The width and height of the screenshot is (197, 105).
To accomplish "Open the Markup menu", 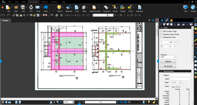I will tap(45, 2).
